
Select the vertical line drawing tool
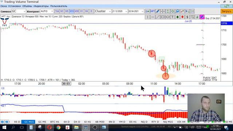pos(147,17)
